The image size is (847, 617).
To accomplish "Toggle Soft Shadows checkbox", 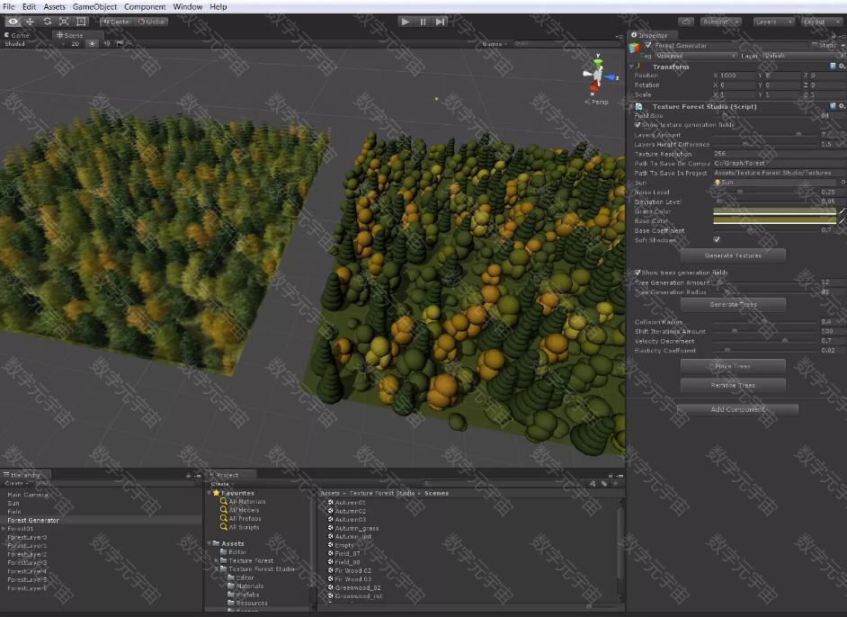I will pos(717,240).
